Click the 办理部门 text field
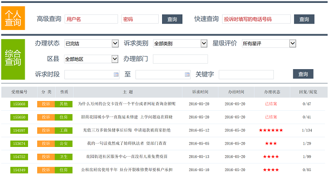 coord(180,59)
